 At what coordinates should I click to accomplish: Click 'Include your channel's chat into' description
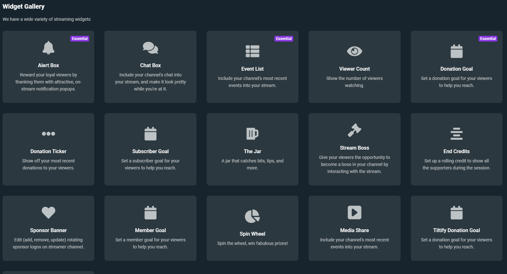point(150,75)
